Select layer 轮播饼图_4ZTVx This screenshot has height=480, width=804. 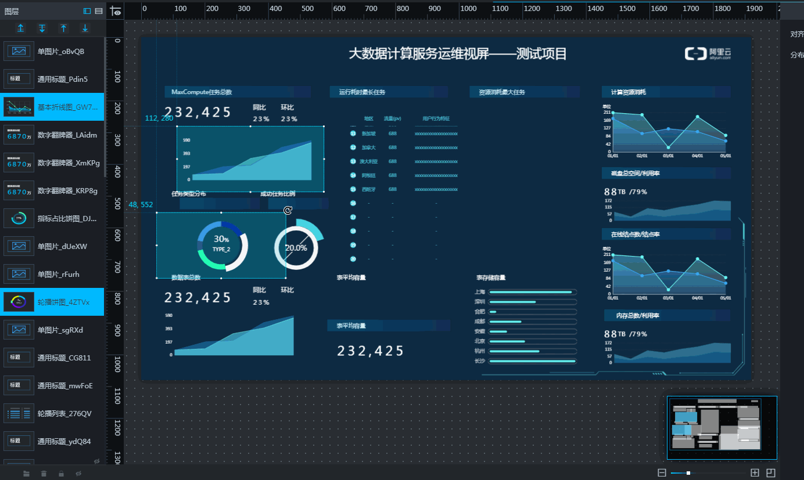pos(52,302)
